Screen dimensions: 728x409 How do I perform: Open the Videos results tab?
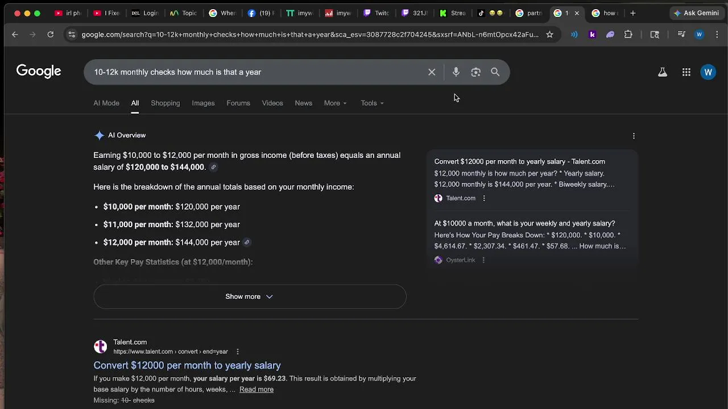[272, 103]
